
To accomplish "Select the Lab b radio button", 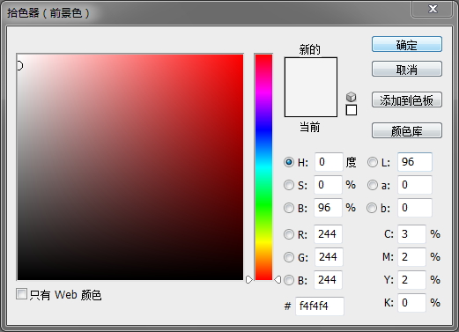I will (372, 208).
